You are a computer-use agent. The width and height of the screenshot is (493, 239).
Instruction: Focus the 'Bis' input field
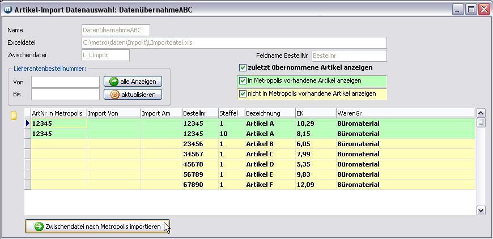65,95
